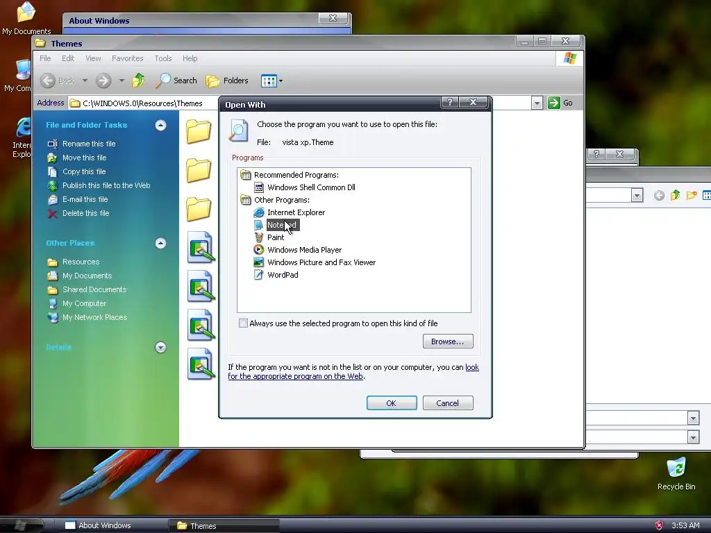Confirm with the OK button
This screenshot has width=711, height=533.
pyautogui.click(x=392, y=403)
